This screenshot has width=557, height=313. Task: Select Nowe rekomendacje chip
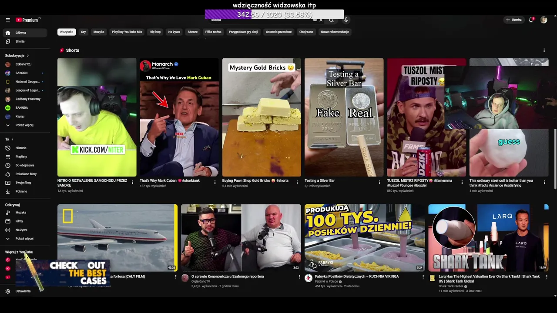coord(335,32)
